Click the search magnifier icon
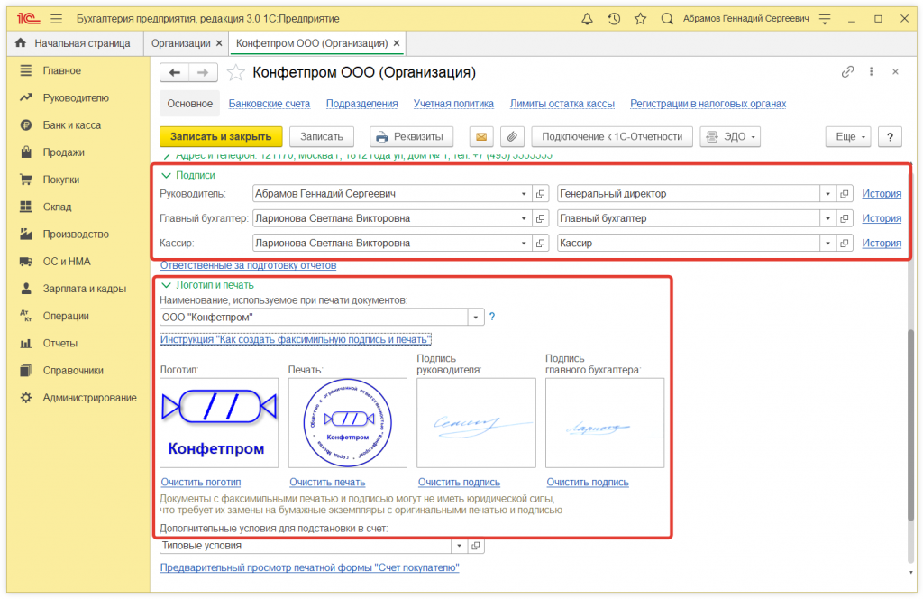Image resolution: width=923 pixels, height=599 pixels. click(x=667, y=19)
